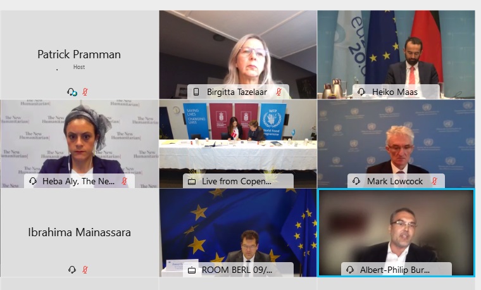Image resolution: width=481 pixels, height=290 pixels.
Task: Click Ibrahima Mainassara's headset icon
Action: 72,270
